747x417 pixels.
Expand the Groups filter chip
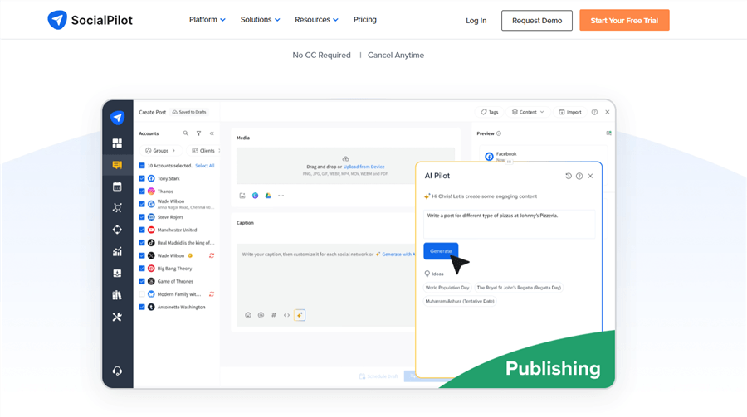pos(160,150)
